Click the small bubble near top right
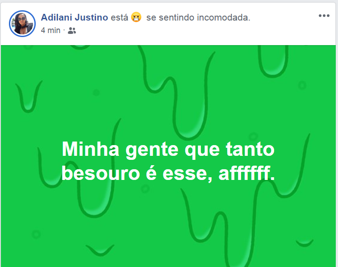This screenshot has width=338, height=267. tap(302, 85)
